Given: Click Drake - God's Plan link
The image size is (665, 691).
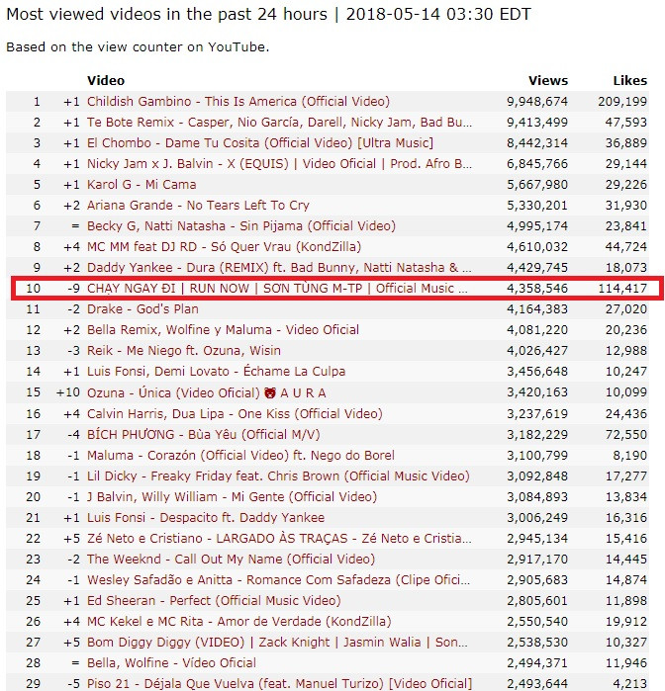Looking at the screenshot, I should 142,308.
